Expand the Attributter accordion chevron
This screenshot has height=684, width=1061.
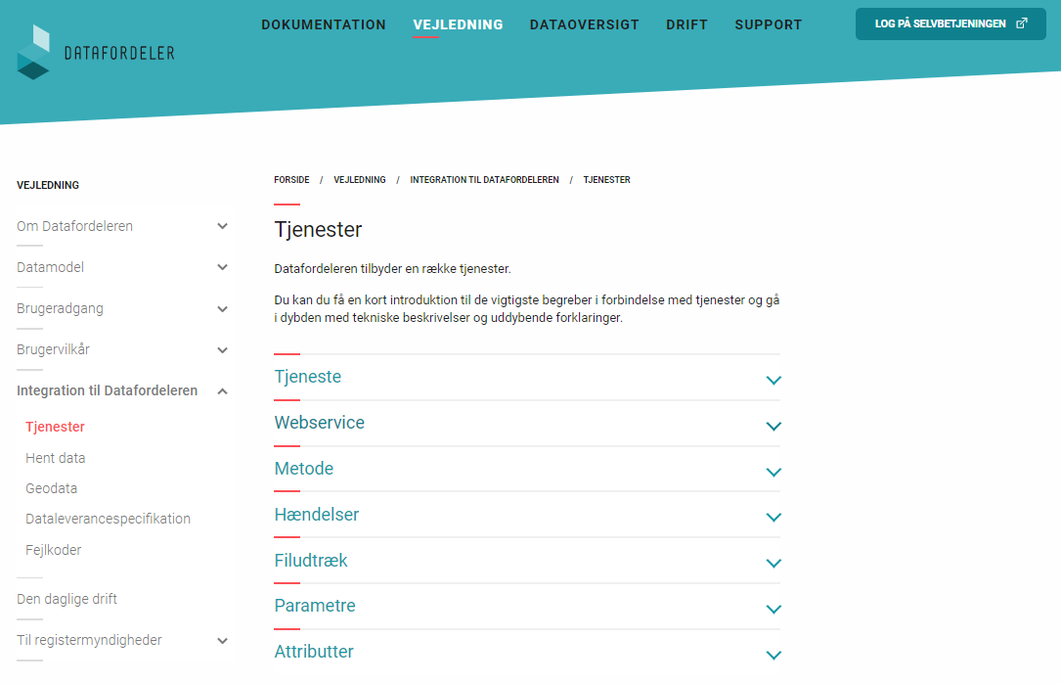pyautogui.click(x=774, y=656)
